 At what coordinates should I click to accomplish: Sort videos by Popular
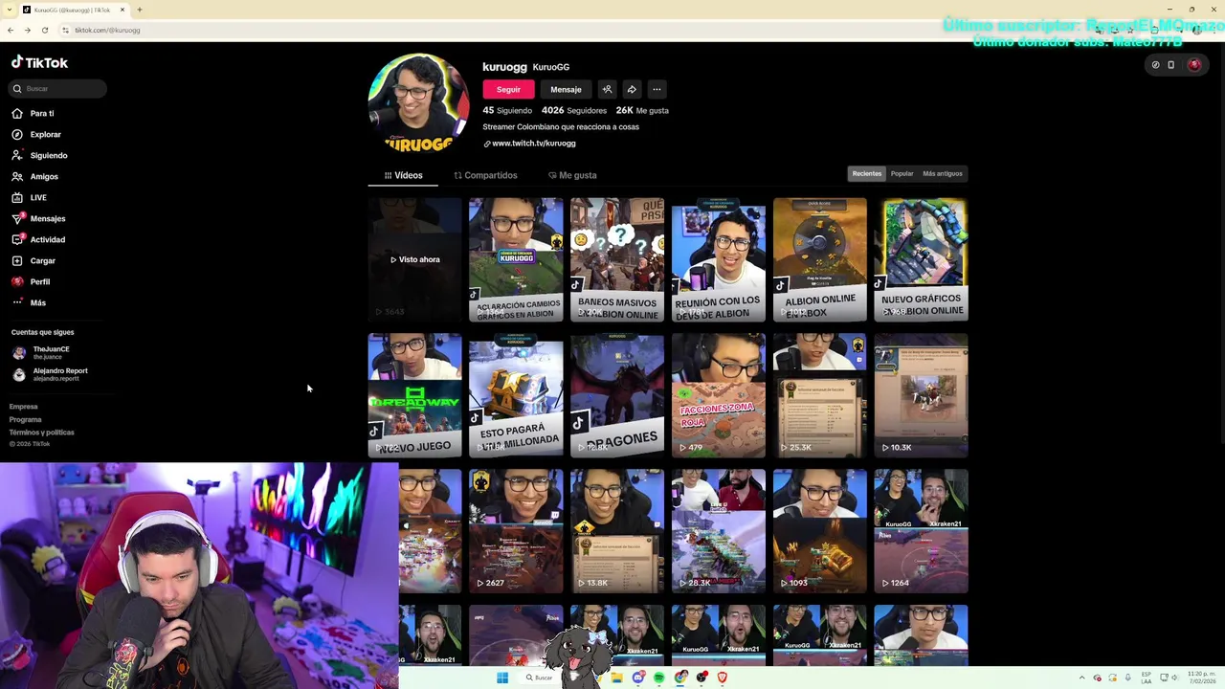point(902,173)
